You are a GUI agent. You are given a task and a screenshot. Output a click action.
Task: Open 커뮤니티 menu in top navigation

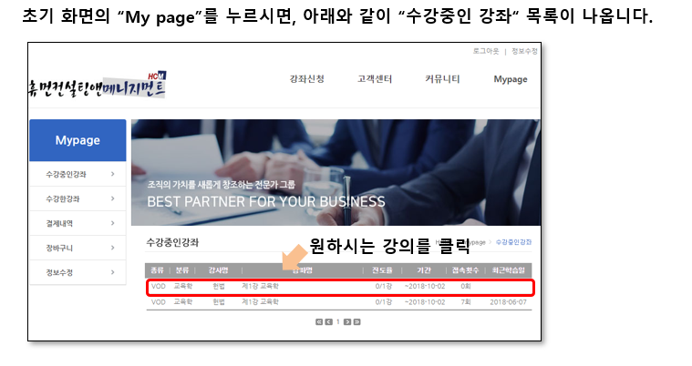click(x=442, y=79)
